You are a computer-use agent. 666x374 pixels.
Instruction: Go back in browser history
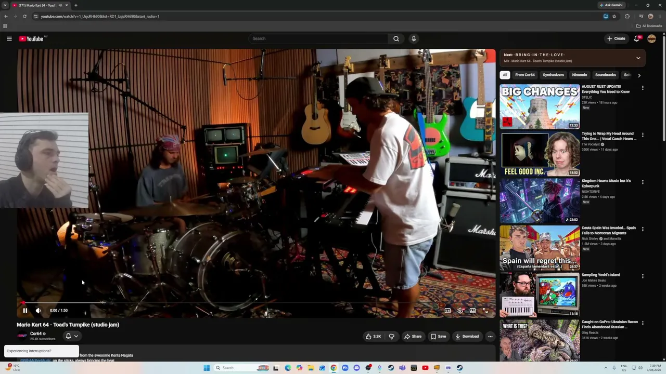(x=6, y=16)
